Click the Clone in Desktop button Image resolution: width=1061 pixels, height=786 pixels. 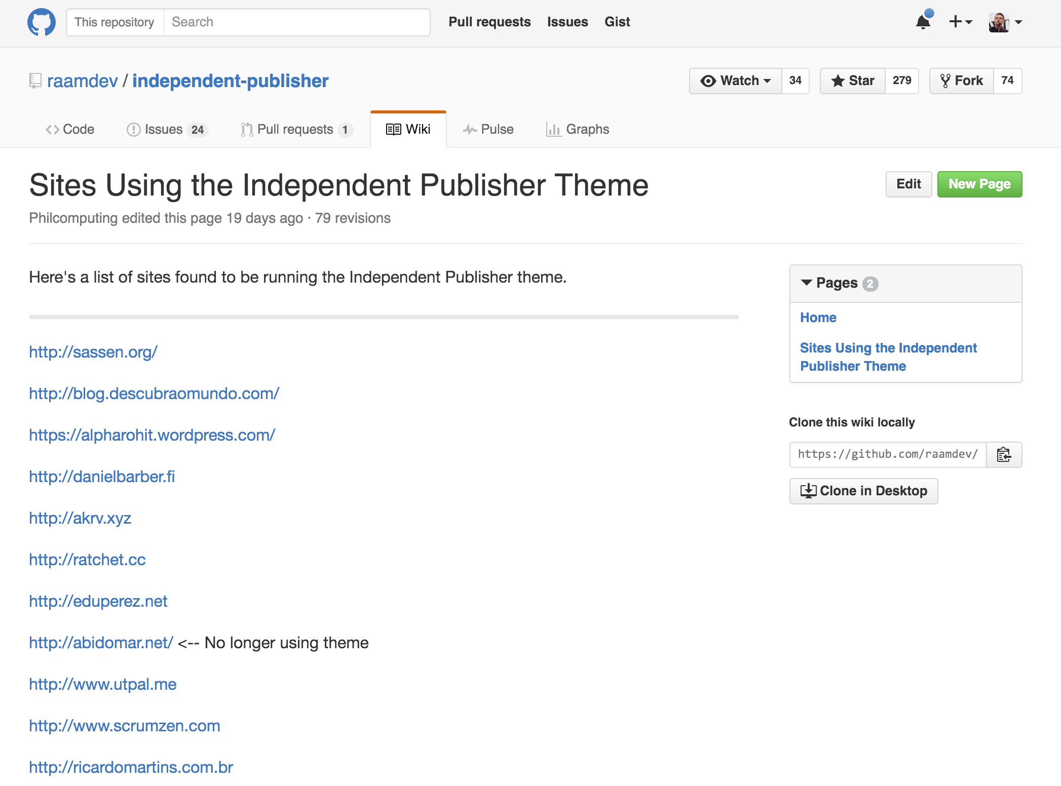(x=863, y=491)
